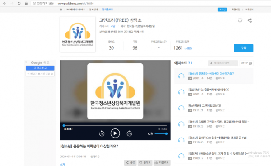Mute audio with the speaker icon

click(x=150, y=133)
